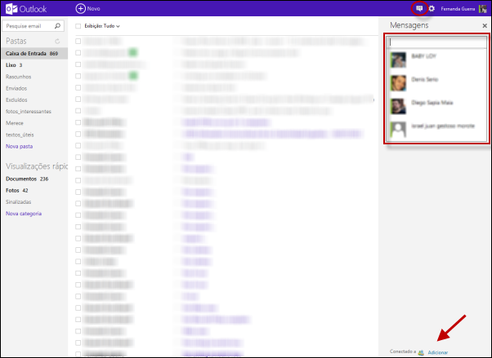The image size is (492, 358).
Task: Close the Mensagens panel
Action: point(485,26)
